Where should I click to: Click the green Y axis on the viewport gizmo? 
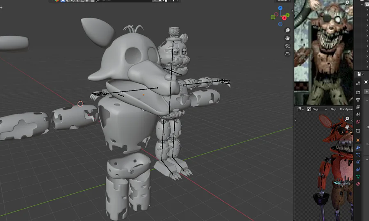[287, 15]
